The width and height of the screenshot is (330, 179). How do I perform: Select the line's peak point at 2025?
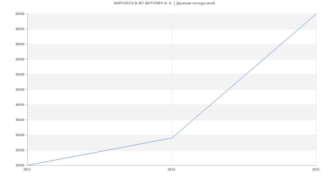click(316, 14)
